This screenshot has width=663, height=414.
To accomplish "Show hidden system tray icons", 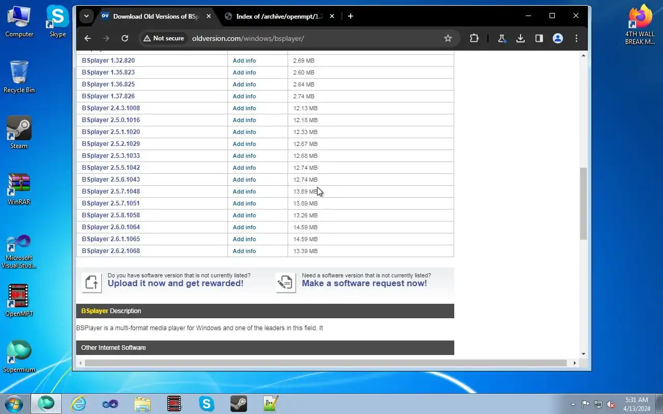I will click(x=573, y=404).
